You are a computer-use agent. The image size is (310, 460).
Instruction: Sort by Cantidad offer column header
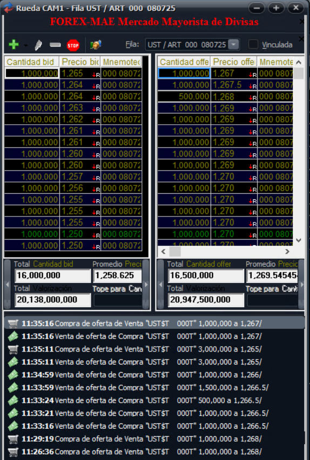184,62
